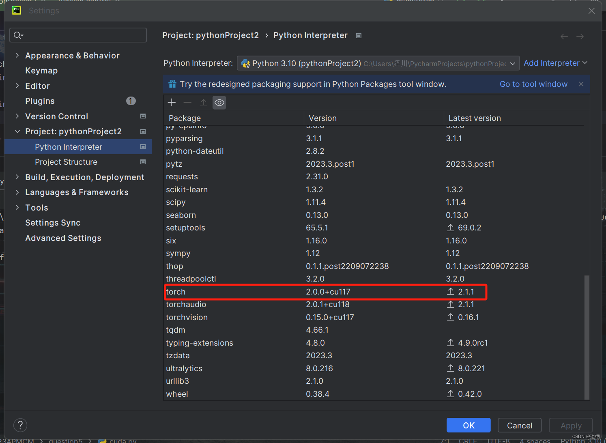Click upgrade arrow icon for setuptools 69.0.2
This screenshot has height=443, width=606.
pyautogui.click(x=451, y=228)
